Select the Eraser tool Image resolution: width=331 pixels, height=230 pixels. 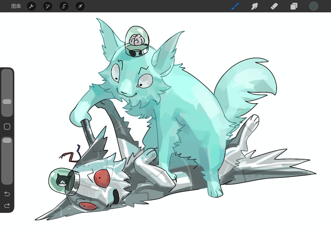tap(274, 6)
